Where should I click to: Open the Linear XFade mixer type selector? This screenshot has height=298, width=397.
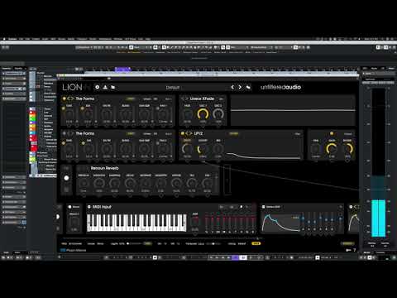pyautogui.click(x=202, y=99)
